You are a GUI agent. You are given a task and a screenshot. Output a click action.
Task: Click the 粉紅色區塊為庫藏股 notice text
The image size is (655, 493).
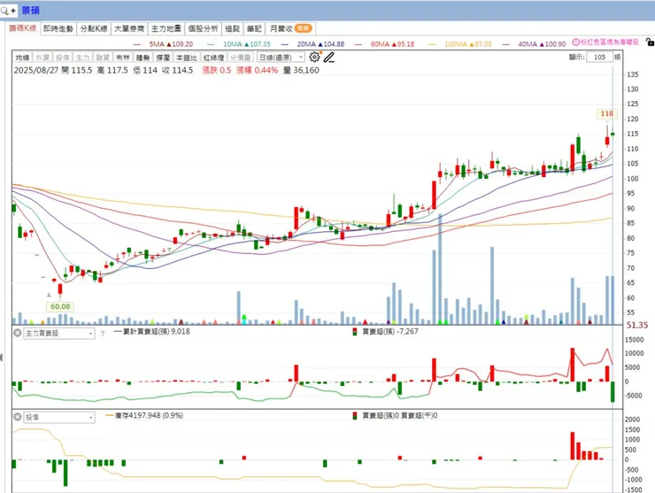[x=610, y=42]
